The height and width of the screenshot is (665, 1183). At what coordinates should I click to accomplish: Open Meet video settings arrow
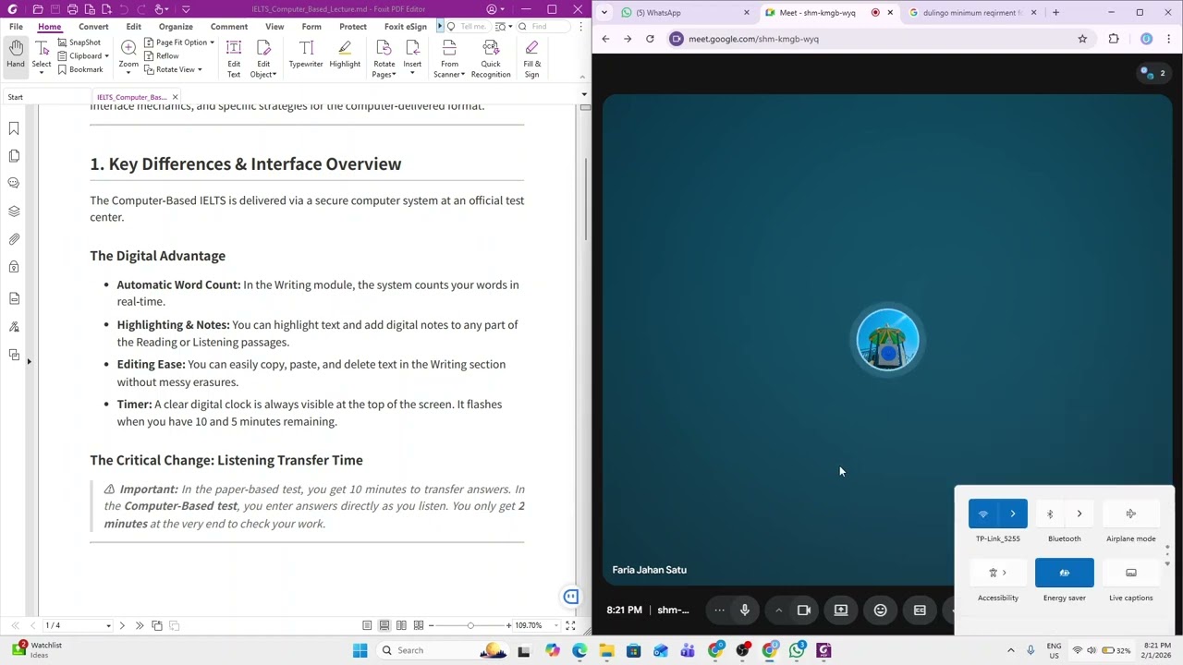(778, 610)
